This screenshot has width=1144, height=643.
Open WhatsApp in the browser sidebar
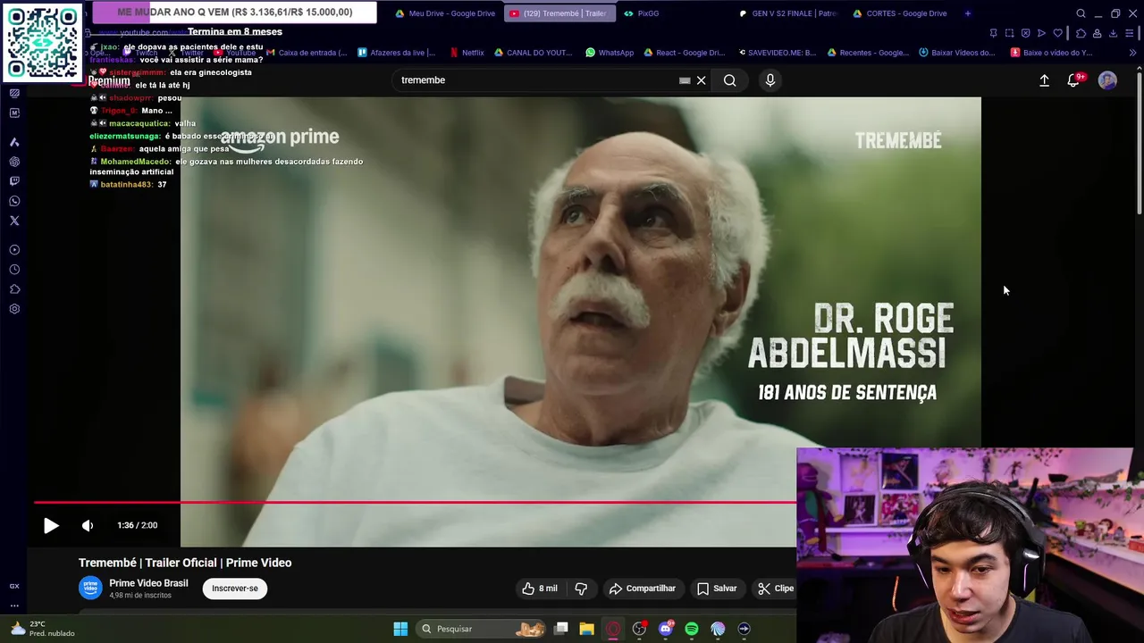14,201
